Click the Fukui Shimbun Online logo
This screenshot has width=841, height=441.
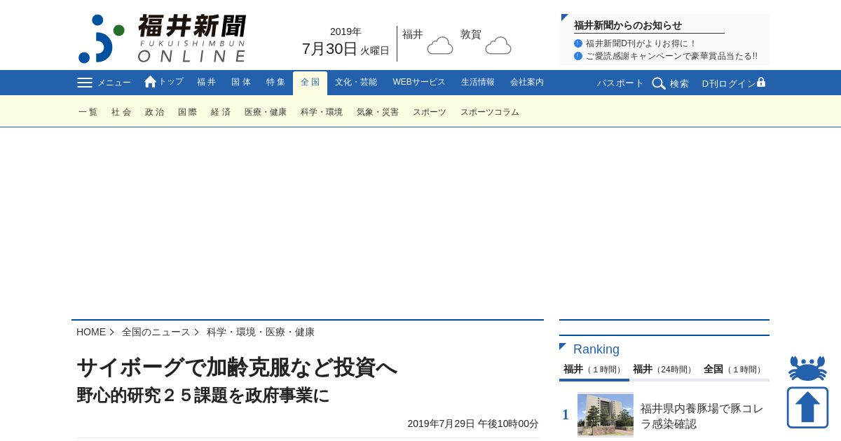162,38
